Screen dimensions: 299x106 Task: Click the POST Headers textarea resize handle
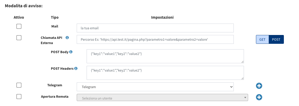[242, 78]
